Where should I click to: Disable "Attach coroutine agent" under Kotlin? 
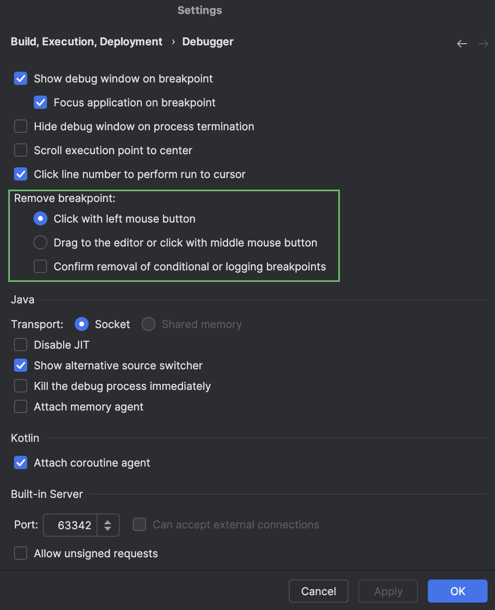point(21,462)
